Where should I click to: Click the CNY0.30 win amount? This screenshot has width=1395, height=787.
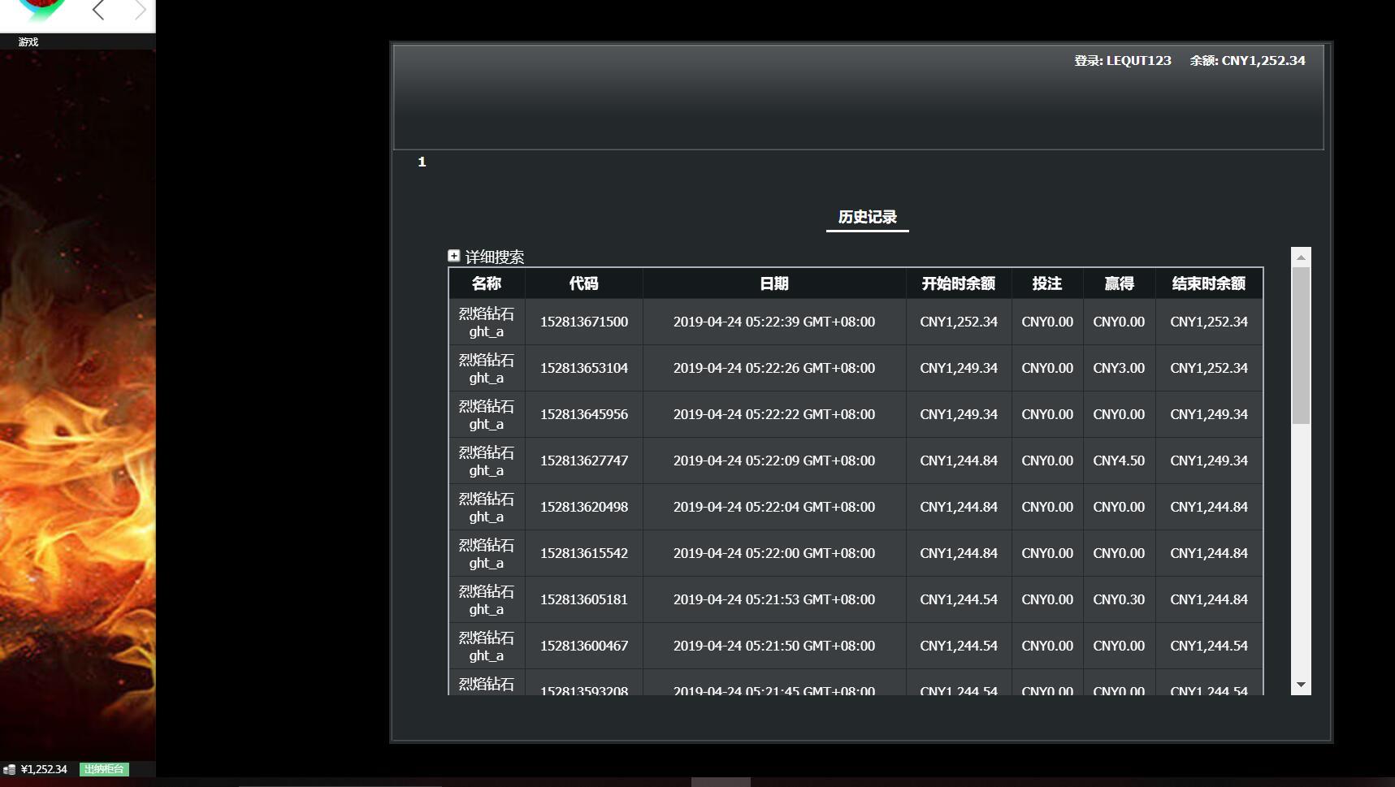(1119, 599)
